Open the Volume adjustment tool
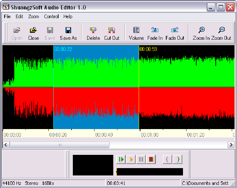 tap(136, 33)
